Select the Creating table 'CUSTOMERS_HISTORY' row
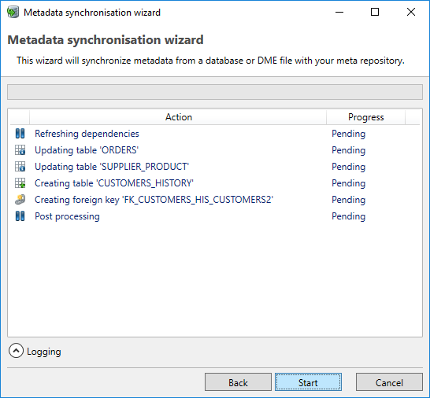 coord(215,183)
